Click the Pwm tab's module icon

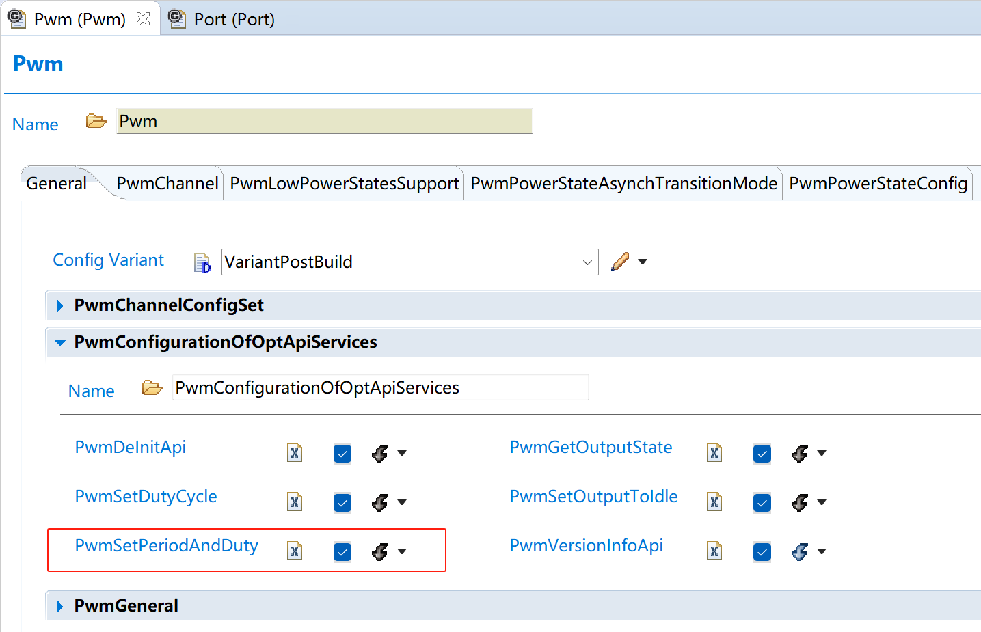click(x=16, y=19)
